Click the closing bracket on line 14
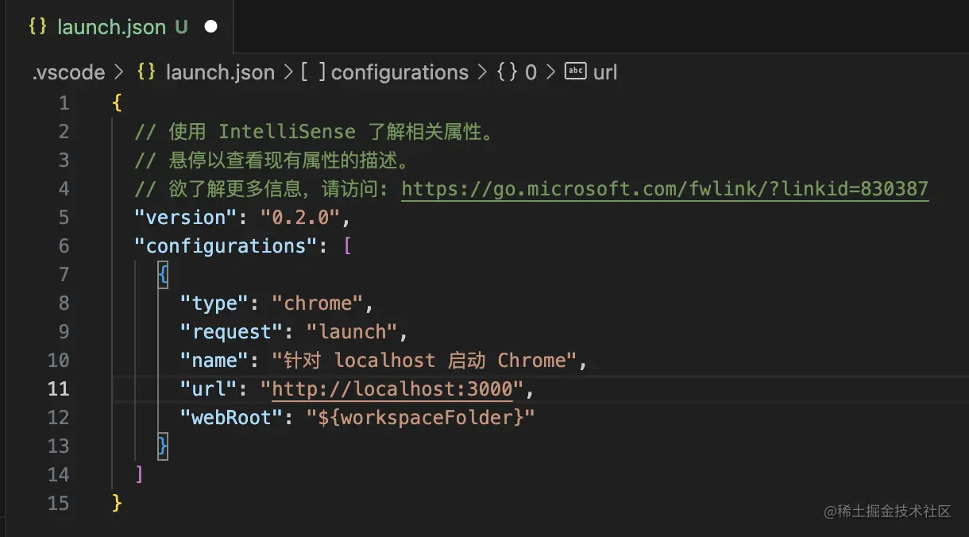Screen dimensions: 969x537 140,475
